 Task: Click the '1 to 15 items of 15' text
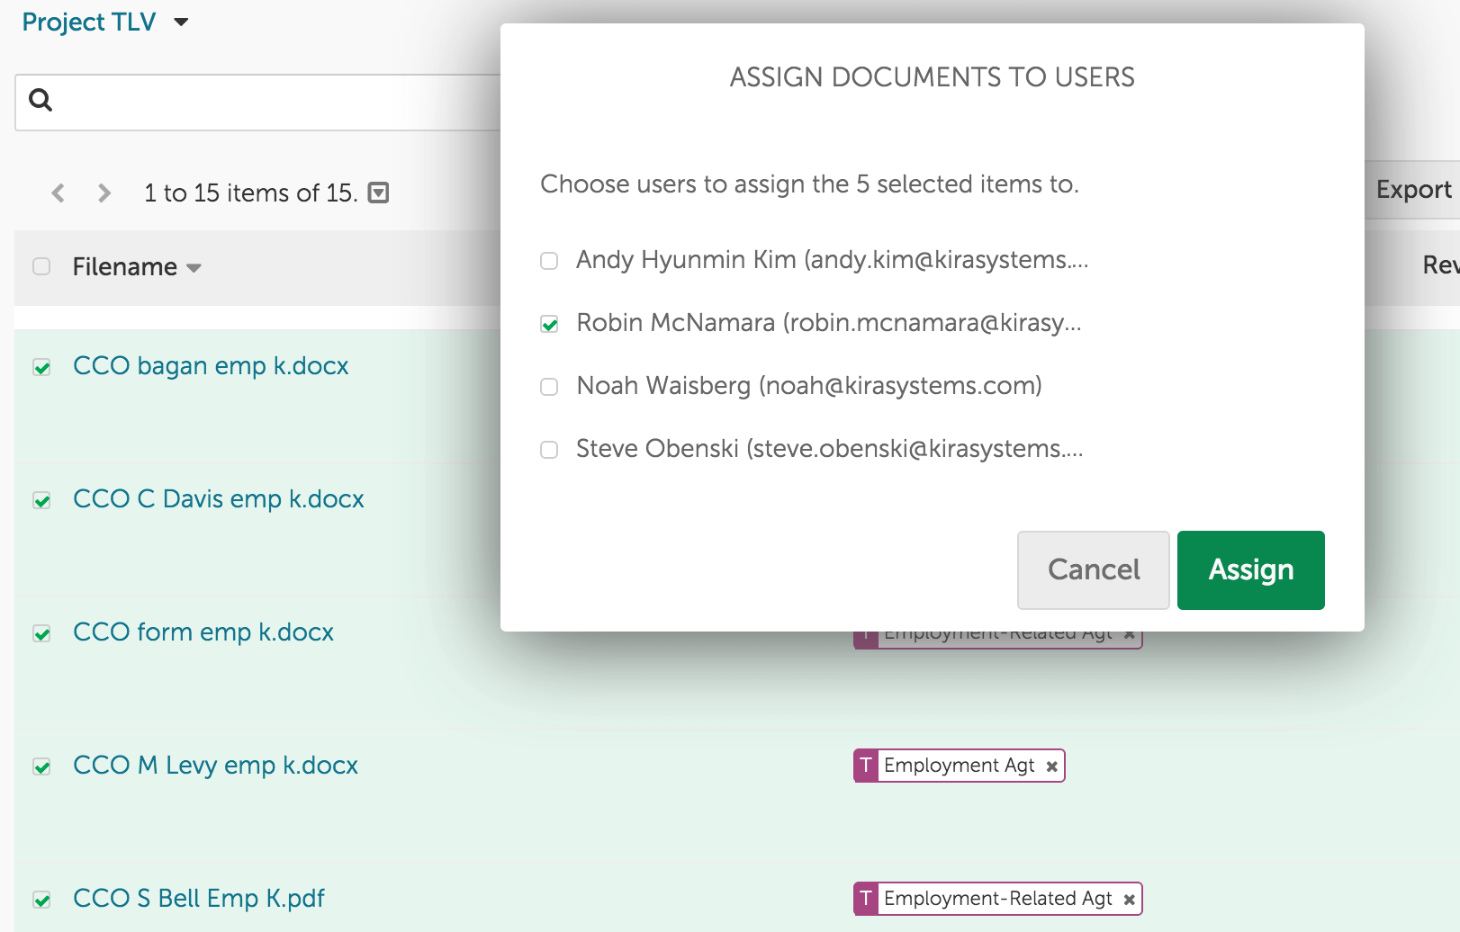tap(251, 193)
